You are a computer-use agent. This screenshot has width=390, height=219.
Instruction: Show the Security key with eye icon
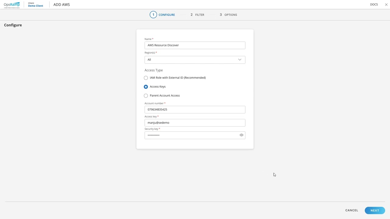point(241,135)
